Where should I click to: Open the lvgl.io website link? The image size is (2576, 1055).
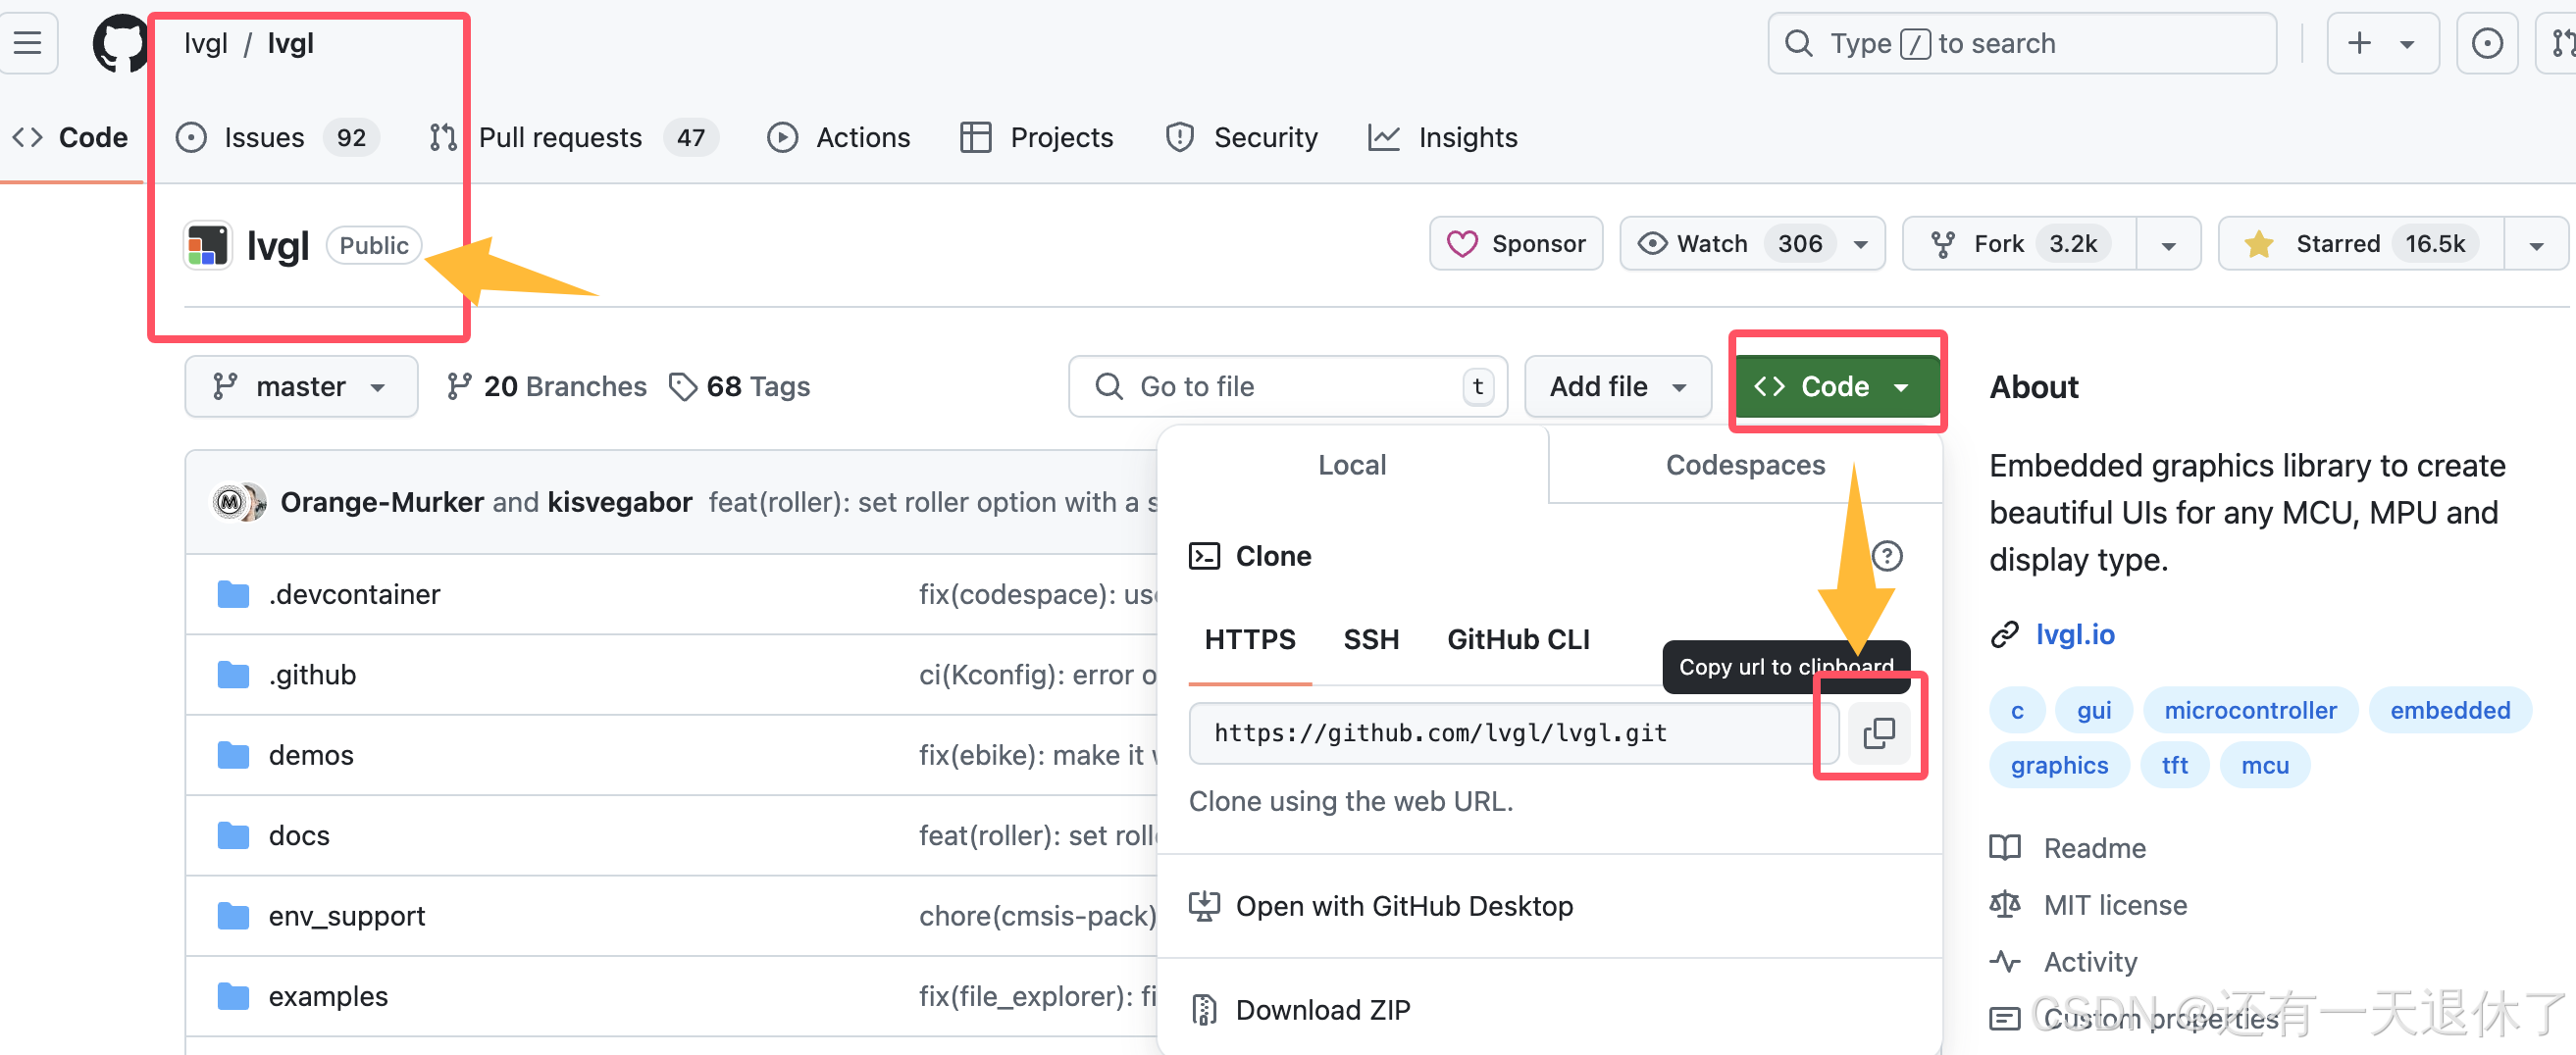point(2075,634)
